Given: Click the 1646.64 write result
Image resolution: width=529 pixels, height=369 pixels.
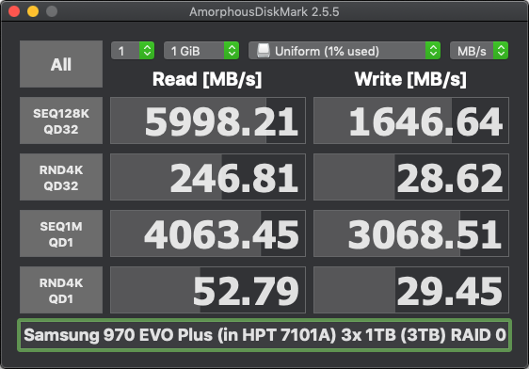Looking at the screenshot, I should pyautogui.click(x=411, y=120).
